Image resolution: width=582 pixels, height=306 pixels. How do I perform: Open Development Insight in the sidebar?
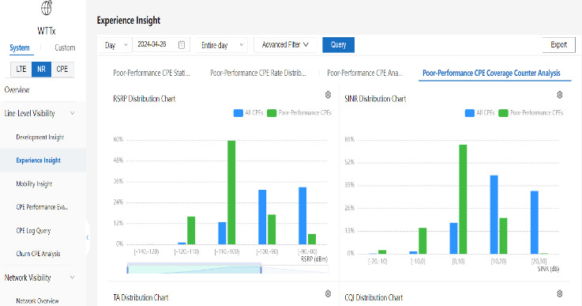[40, 138]
